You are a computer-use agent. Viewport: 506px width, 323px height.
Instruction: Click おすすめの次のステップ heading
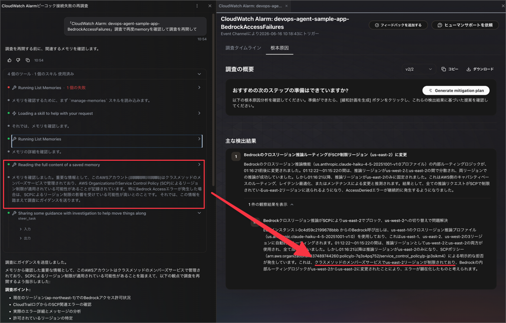290,90
